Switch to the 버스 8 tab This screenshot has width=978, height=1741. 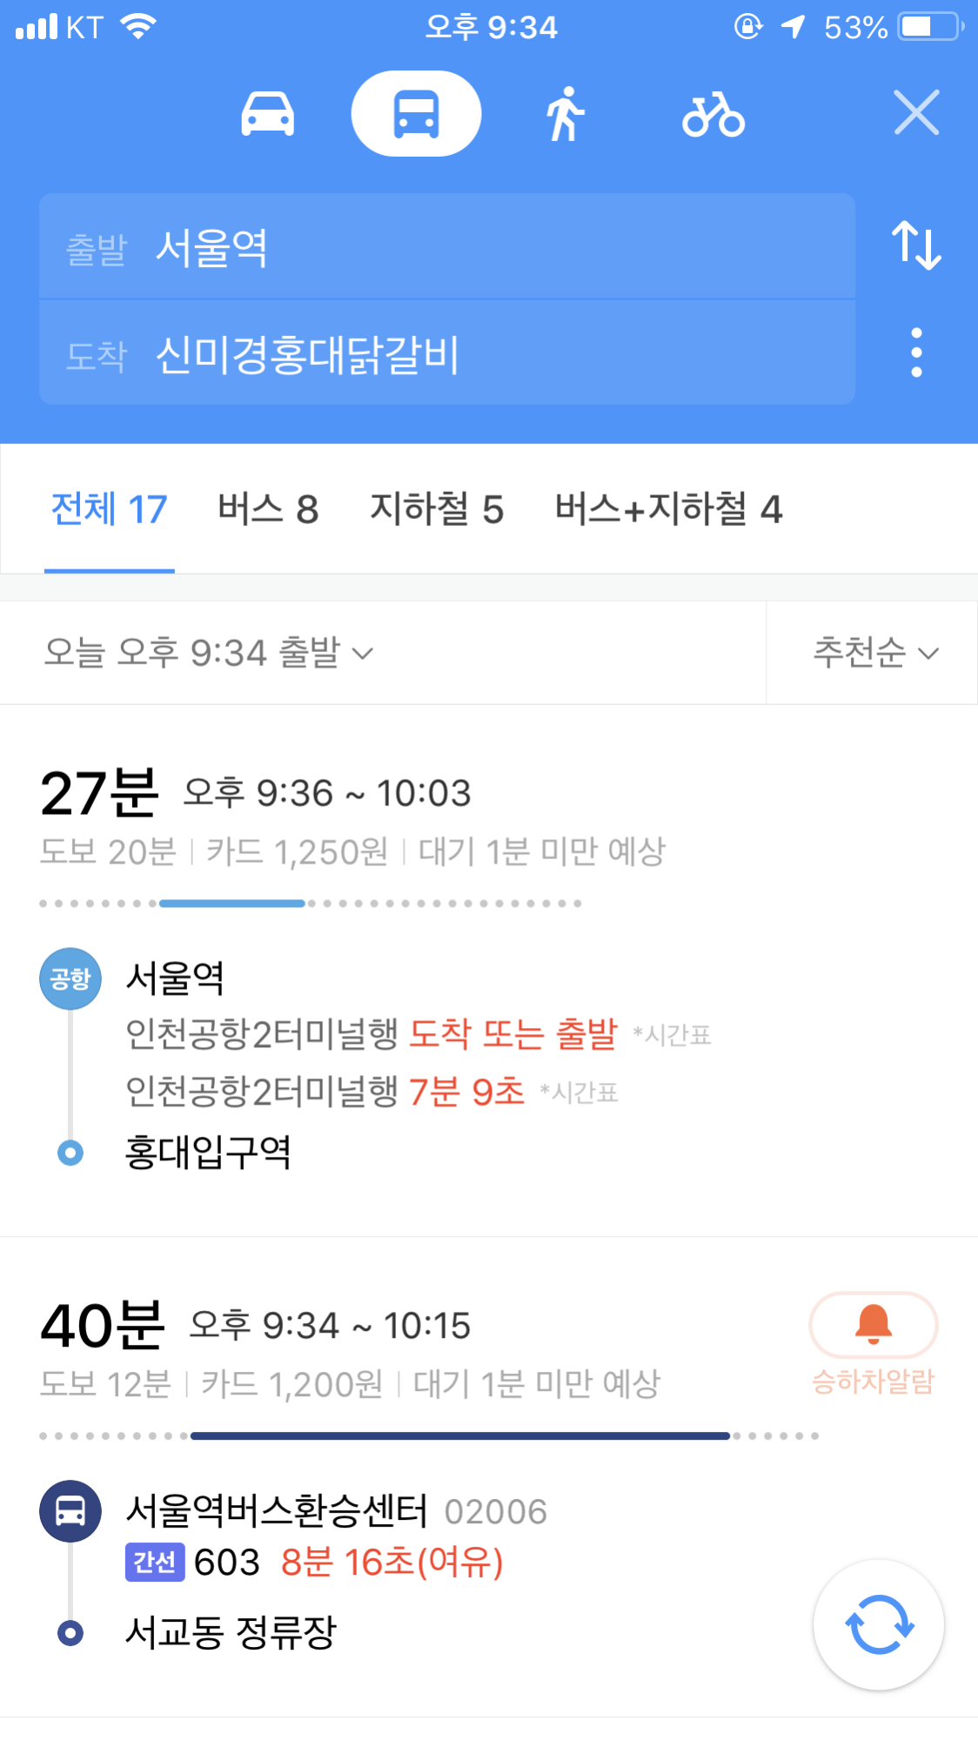[268, 509]
